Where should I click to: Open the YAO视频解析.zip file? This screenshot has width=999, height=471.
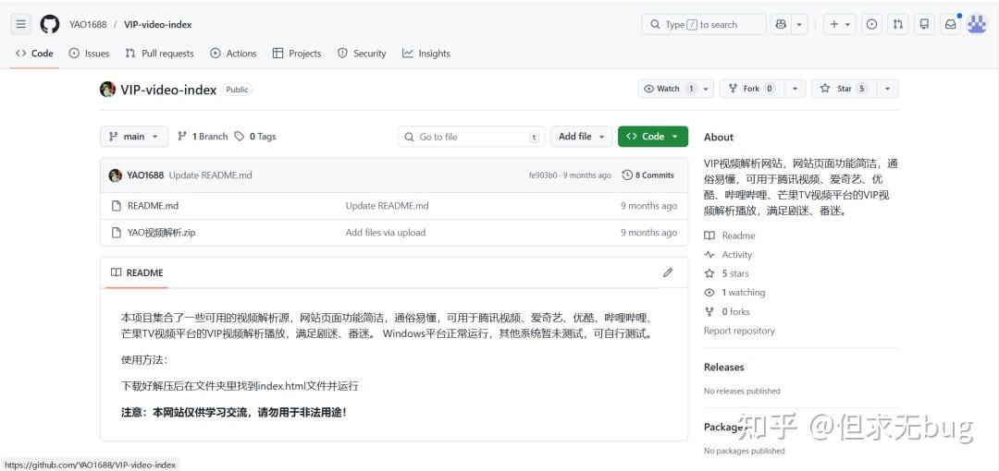161,233
